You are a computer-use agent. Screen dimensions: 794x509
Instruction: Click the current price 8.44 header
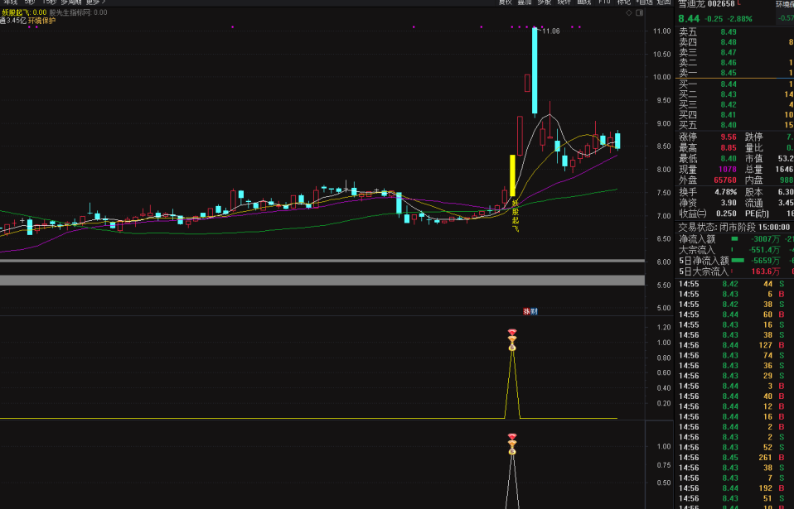(689, 19)
